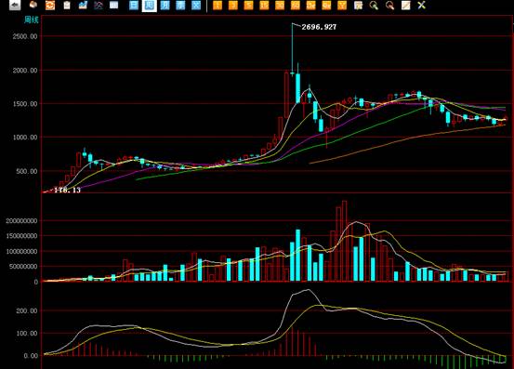Click the zoom in magnifier icon
514x369 pixels.
point(374,5)
